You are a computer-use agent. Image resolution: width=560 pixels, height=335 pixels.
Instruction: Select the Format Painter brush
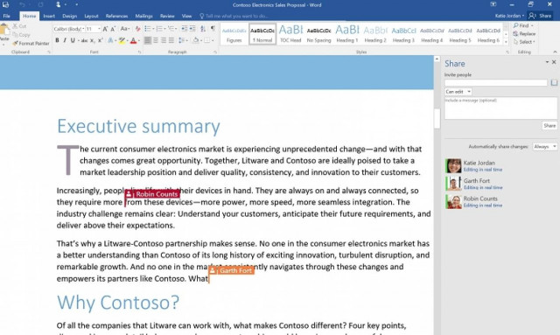pos(15,43)
